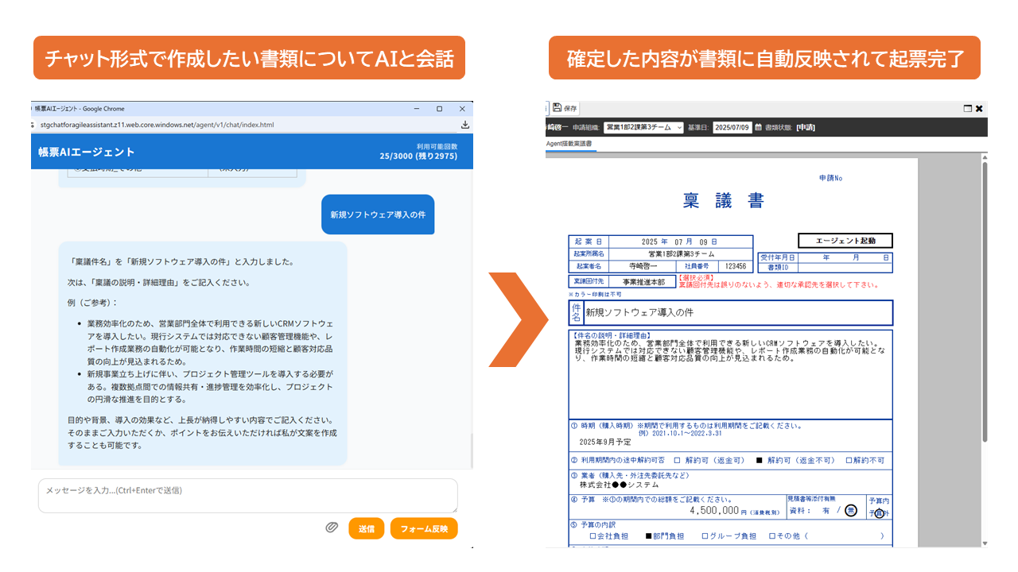This screenshot has width=1018, height=572.
Task: Maximize the form window via square icon
Action: (967, 109)
